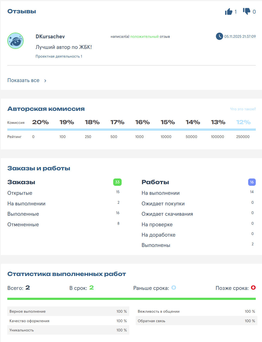Click the clock icon beside review date

(x=219, y=36)
